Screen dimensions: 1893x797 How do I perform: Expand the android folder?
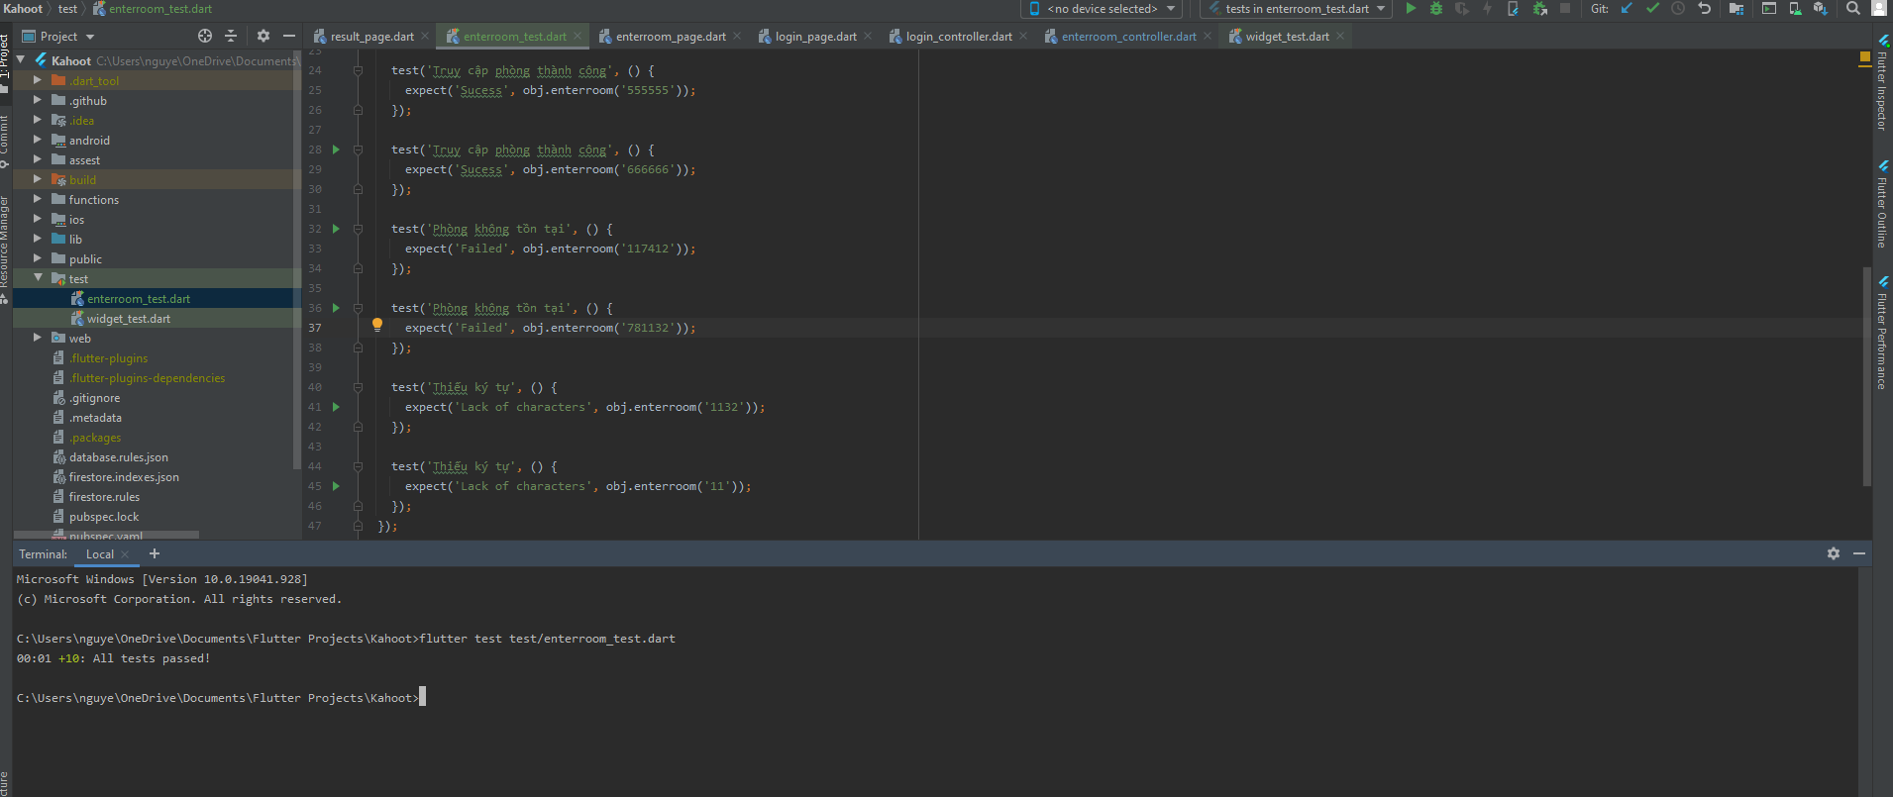(x=38, y=140)
